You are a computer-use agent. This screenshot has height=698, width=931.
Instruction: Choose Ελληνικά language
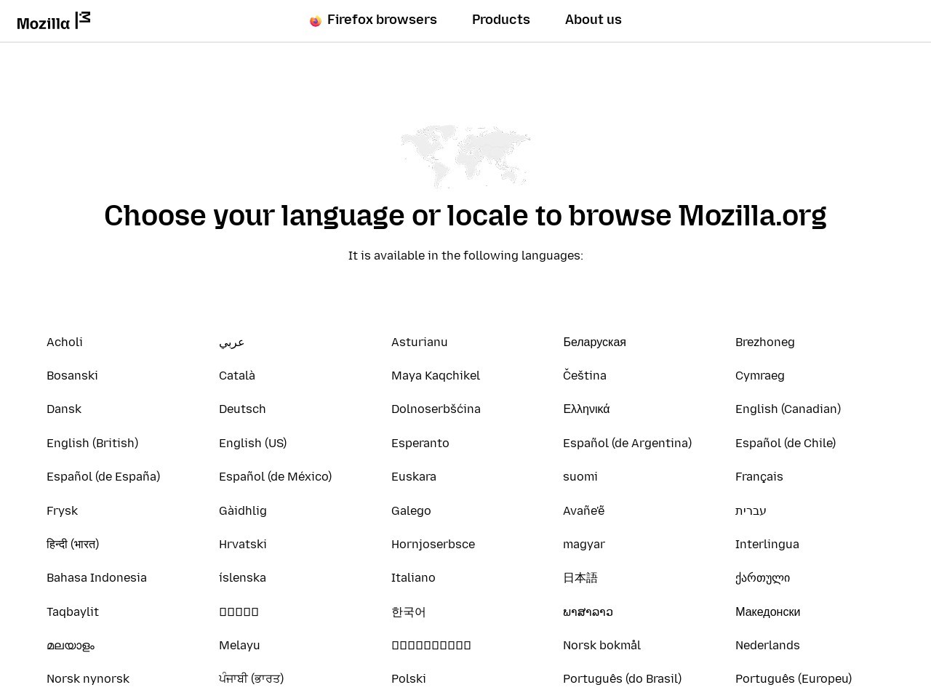point(586,409)
